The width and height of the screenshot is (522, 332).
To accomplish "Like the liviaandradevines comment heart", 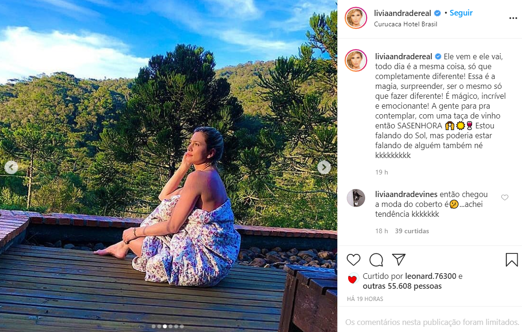I will [x=505, y=198].
